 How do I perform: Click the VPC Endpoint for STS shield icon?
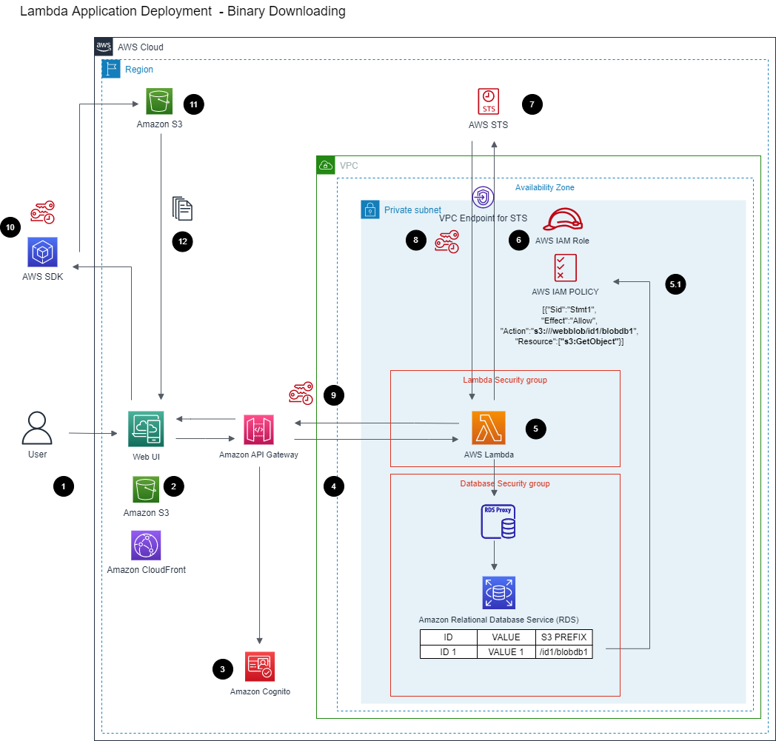483,197
